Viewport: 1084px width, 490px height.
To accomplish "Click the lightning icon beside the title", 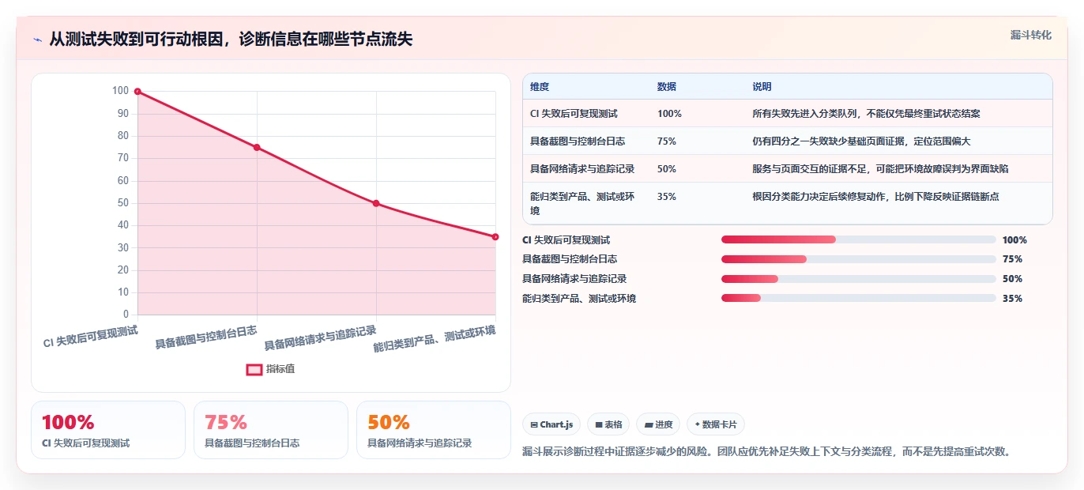I will tap(37, 40).
